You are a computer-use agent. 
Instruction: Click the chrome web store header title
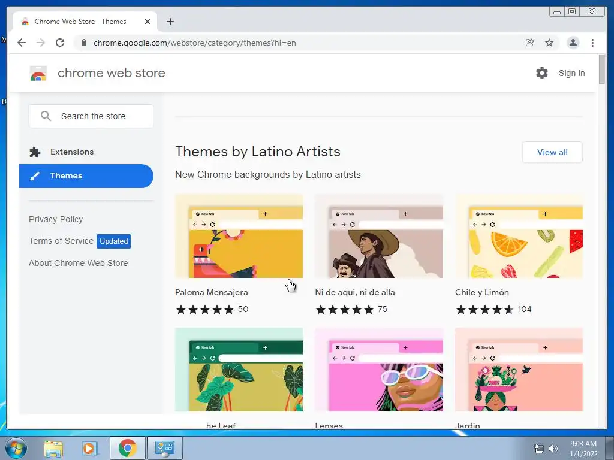(x=111, y=73)
